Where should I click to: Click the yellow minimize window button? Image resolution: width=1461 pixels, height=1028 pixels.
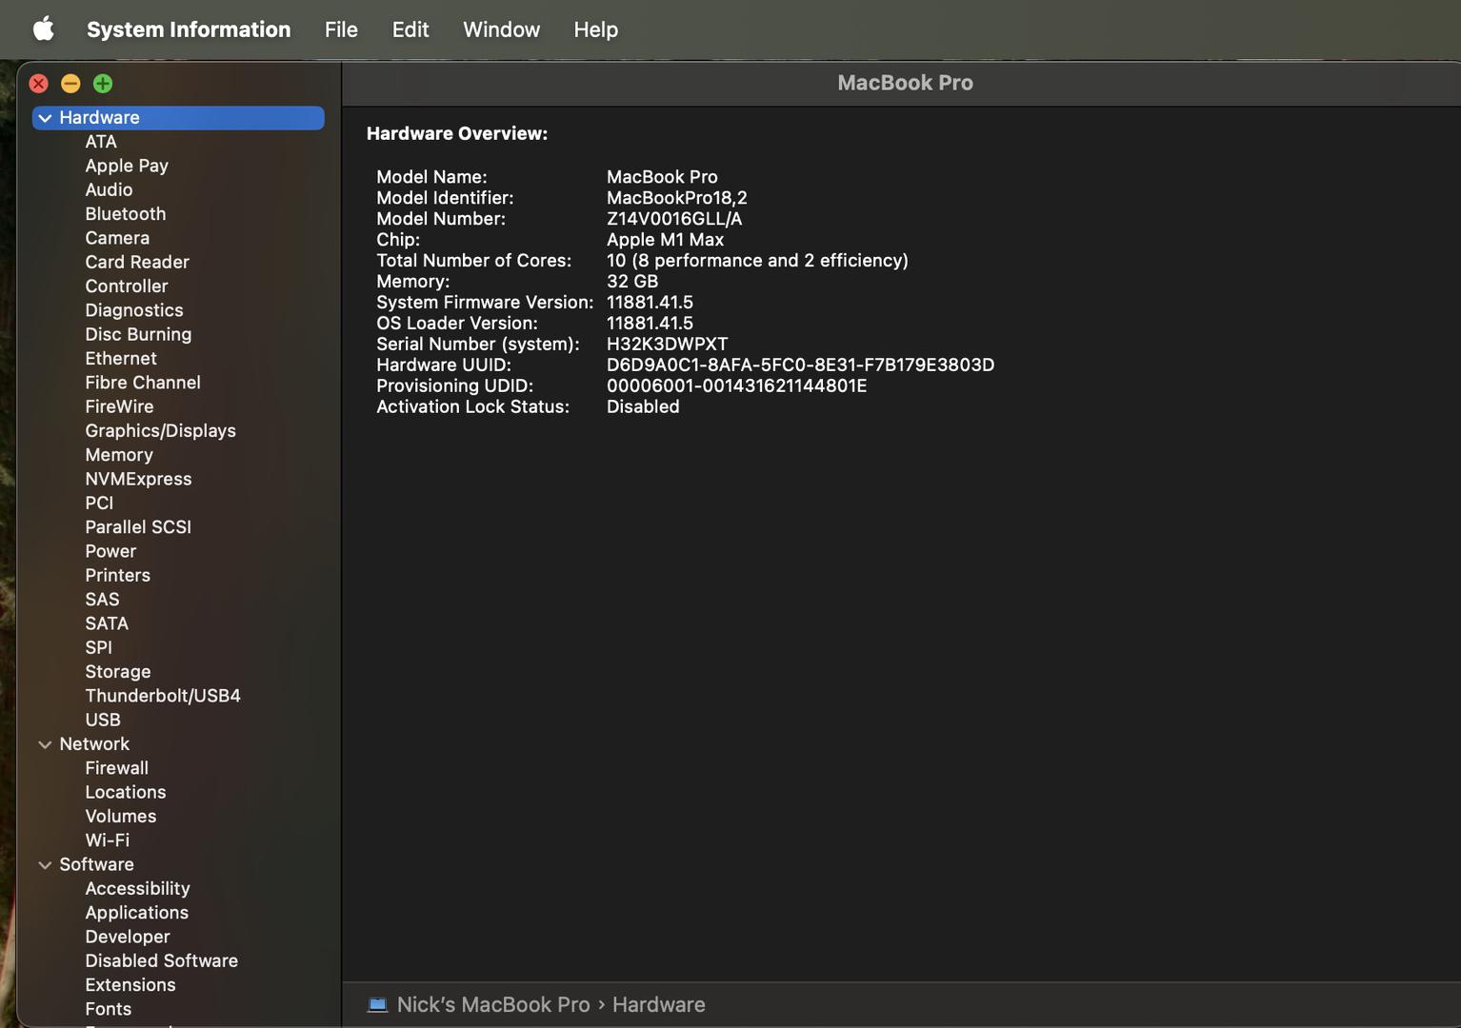[x=70, y=84]
